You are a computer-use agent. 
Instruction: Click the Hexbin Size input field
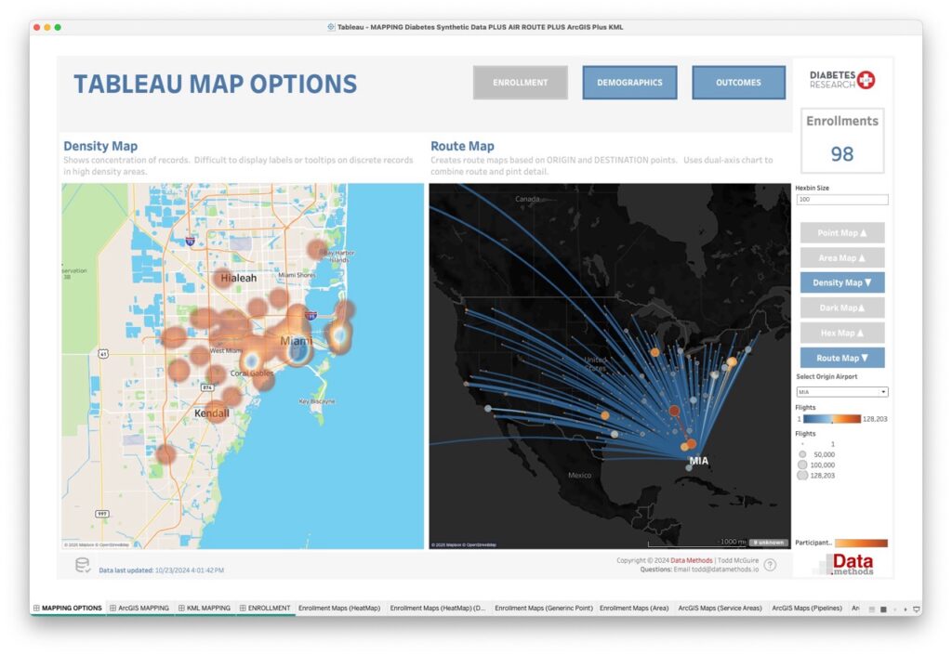[841, 200]
